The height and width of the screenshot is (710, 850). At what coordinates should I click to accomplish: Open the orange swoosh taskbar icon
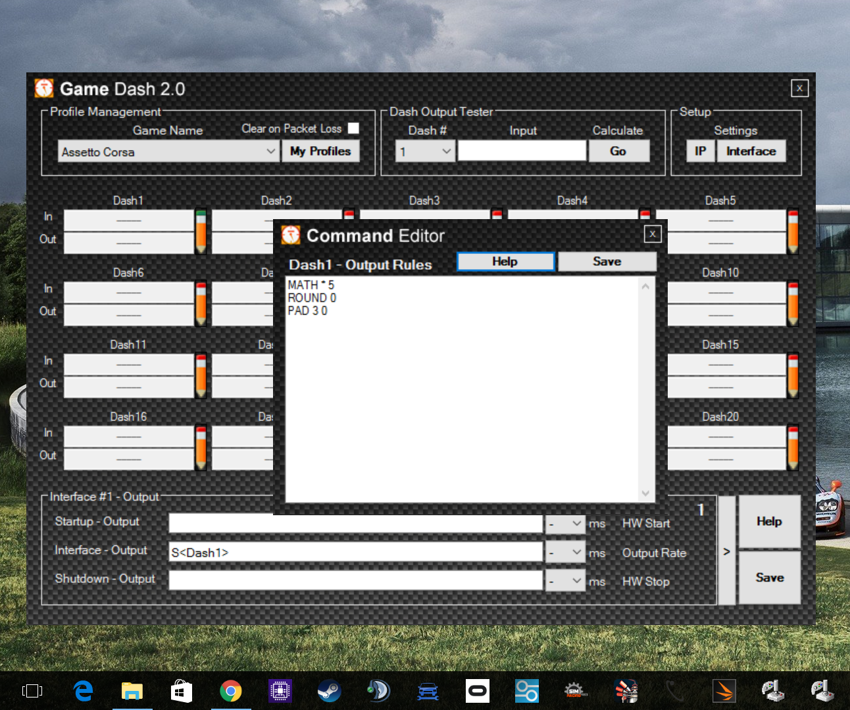coord(724,691)
